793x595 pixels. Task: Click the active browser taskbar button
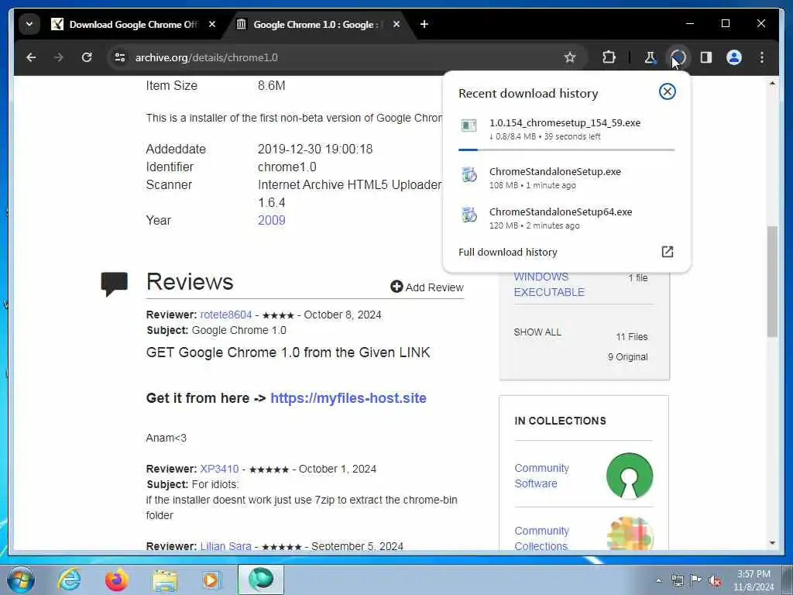point(261,580)
